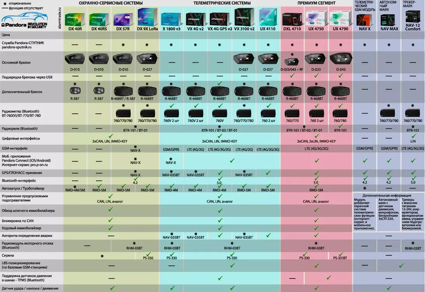Click the 'Алгоритм определения аварии' row label
Image resolution: width=425 pixels, height=292 pixels.
point(27,236)
